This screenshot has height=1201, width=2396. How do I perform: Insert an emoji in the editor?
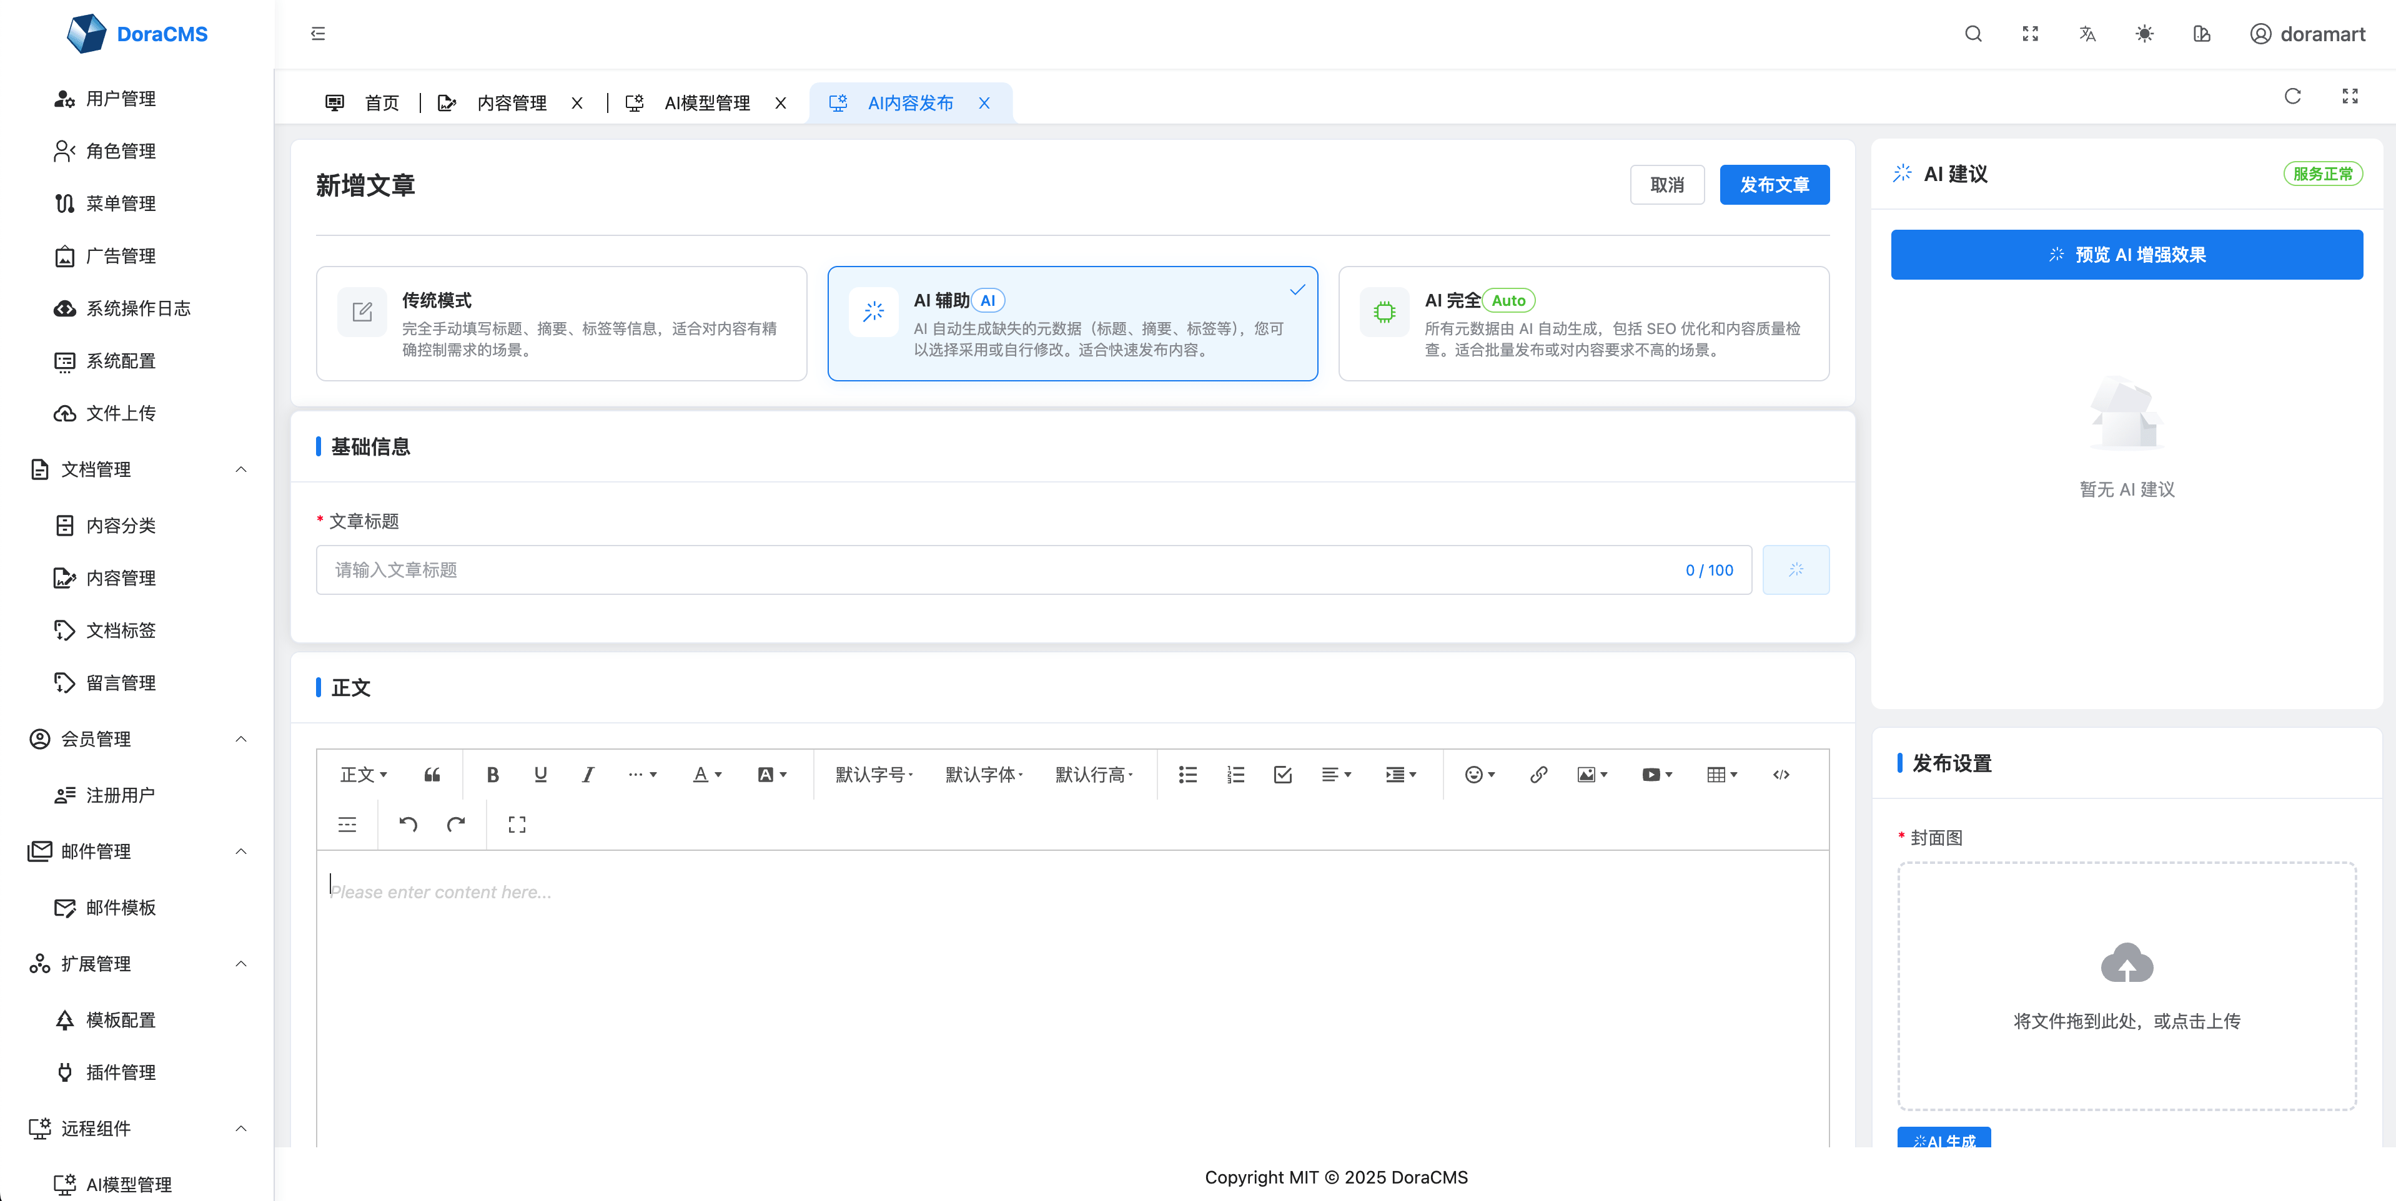click(1475, 774)
